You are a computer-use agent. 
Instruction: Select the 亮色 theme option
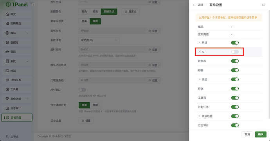pyautogui.click(x=84, y=11)
